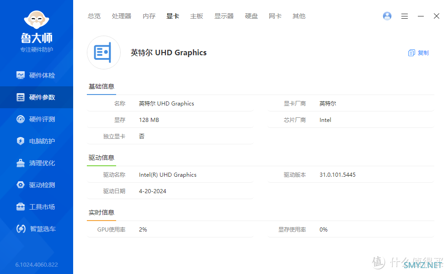Click version number 6.1024.4060.822
This screenshot has width=448, height=274.
tap(37, 265)
